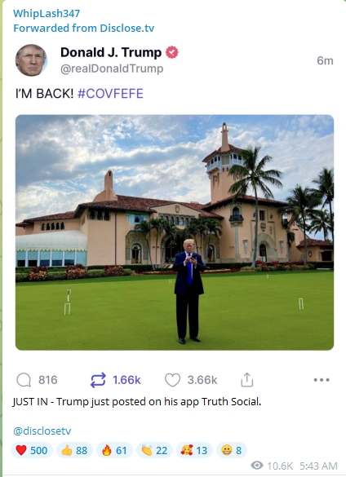Open the three-dot more options menu
The image size is (346, 477).
click(322, 380)
